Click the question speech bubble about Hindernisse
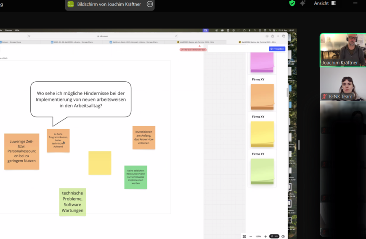Viewport: 366px width, 239px height. pyautogui.click(x=81, y=100)
